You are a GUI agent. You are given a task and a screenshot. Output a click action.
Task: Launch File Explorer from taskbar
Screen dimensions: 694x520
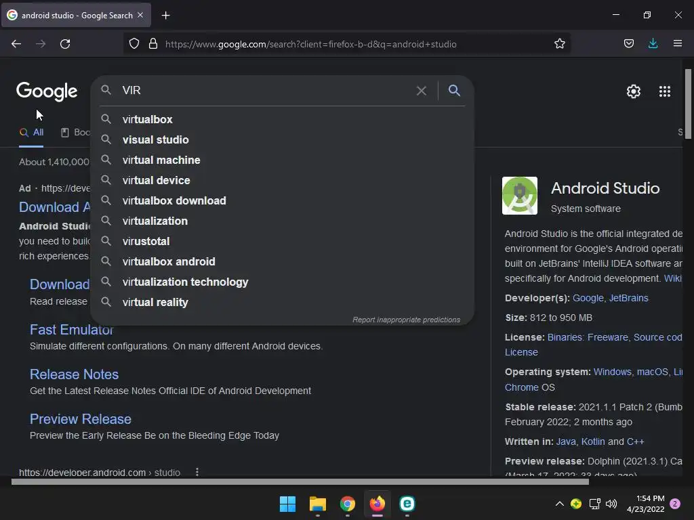pos(318,504)
